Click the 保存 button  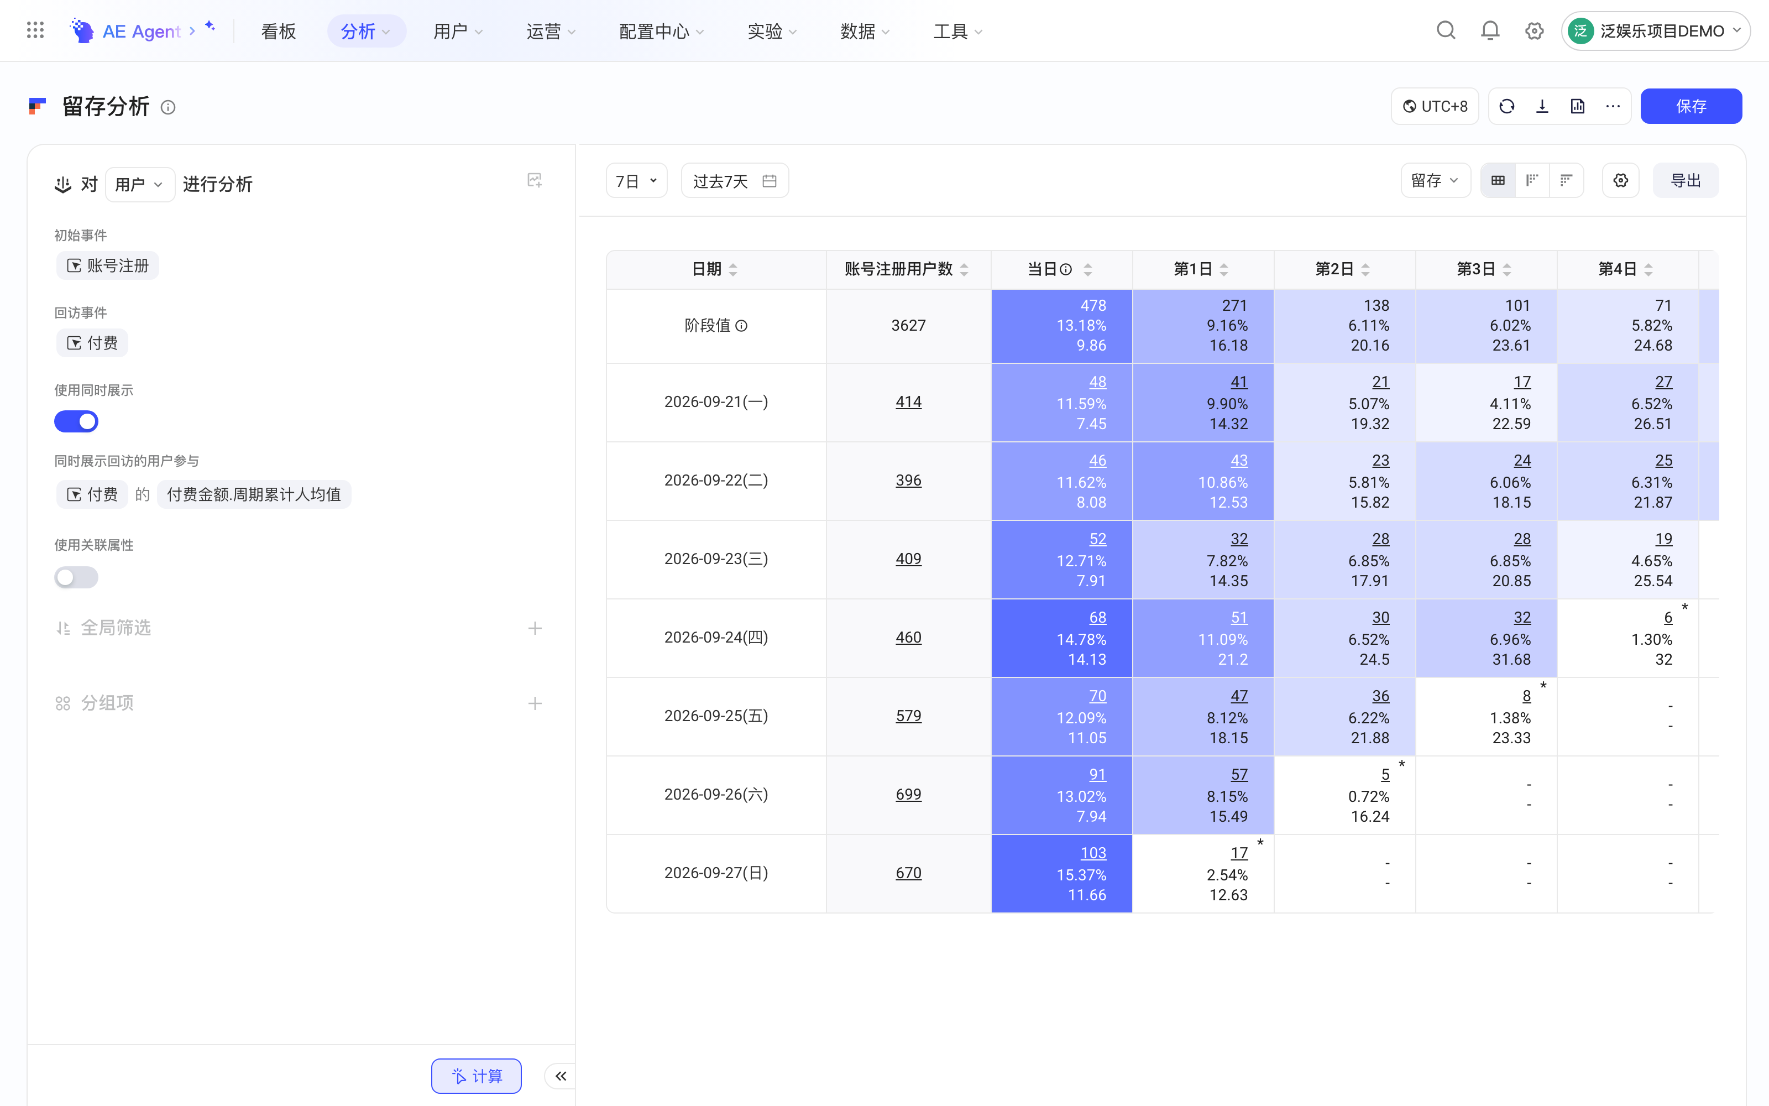click(x=1691, y=107)
